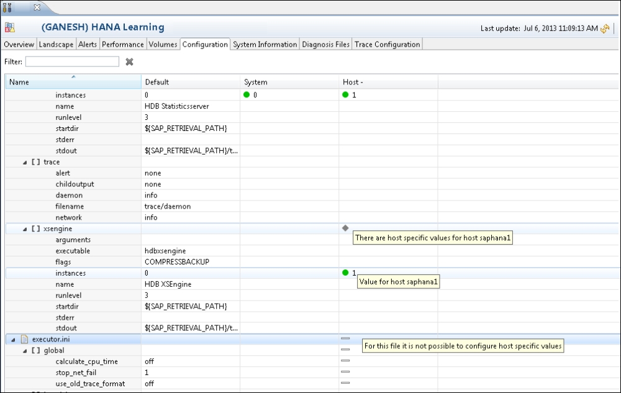Click the section bracket icon of xsengine

(35, 228)
